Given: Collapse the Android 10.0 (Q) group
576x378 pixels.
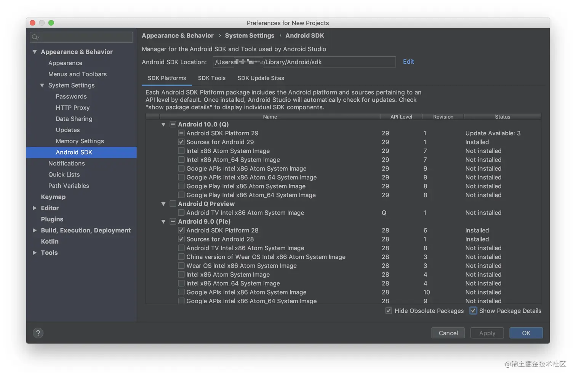Looking at the screenshot, I should [x=163, y=124].
